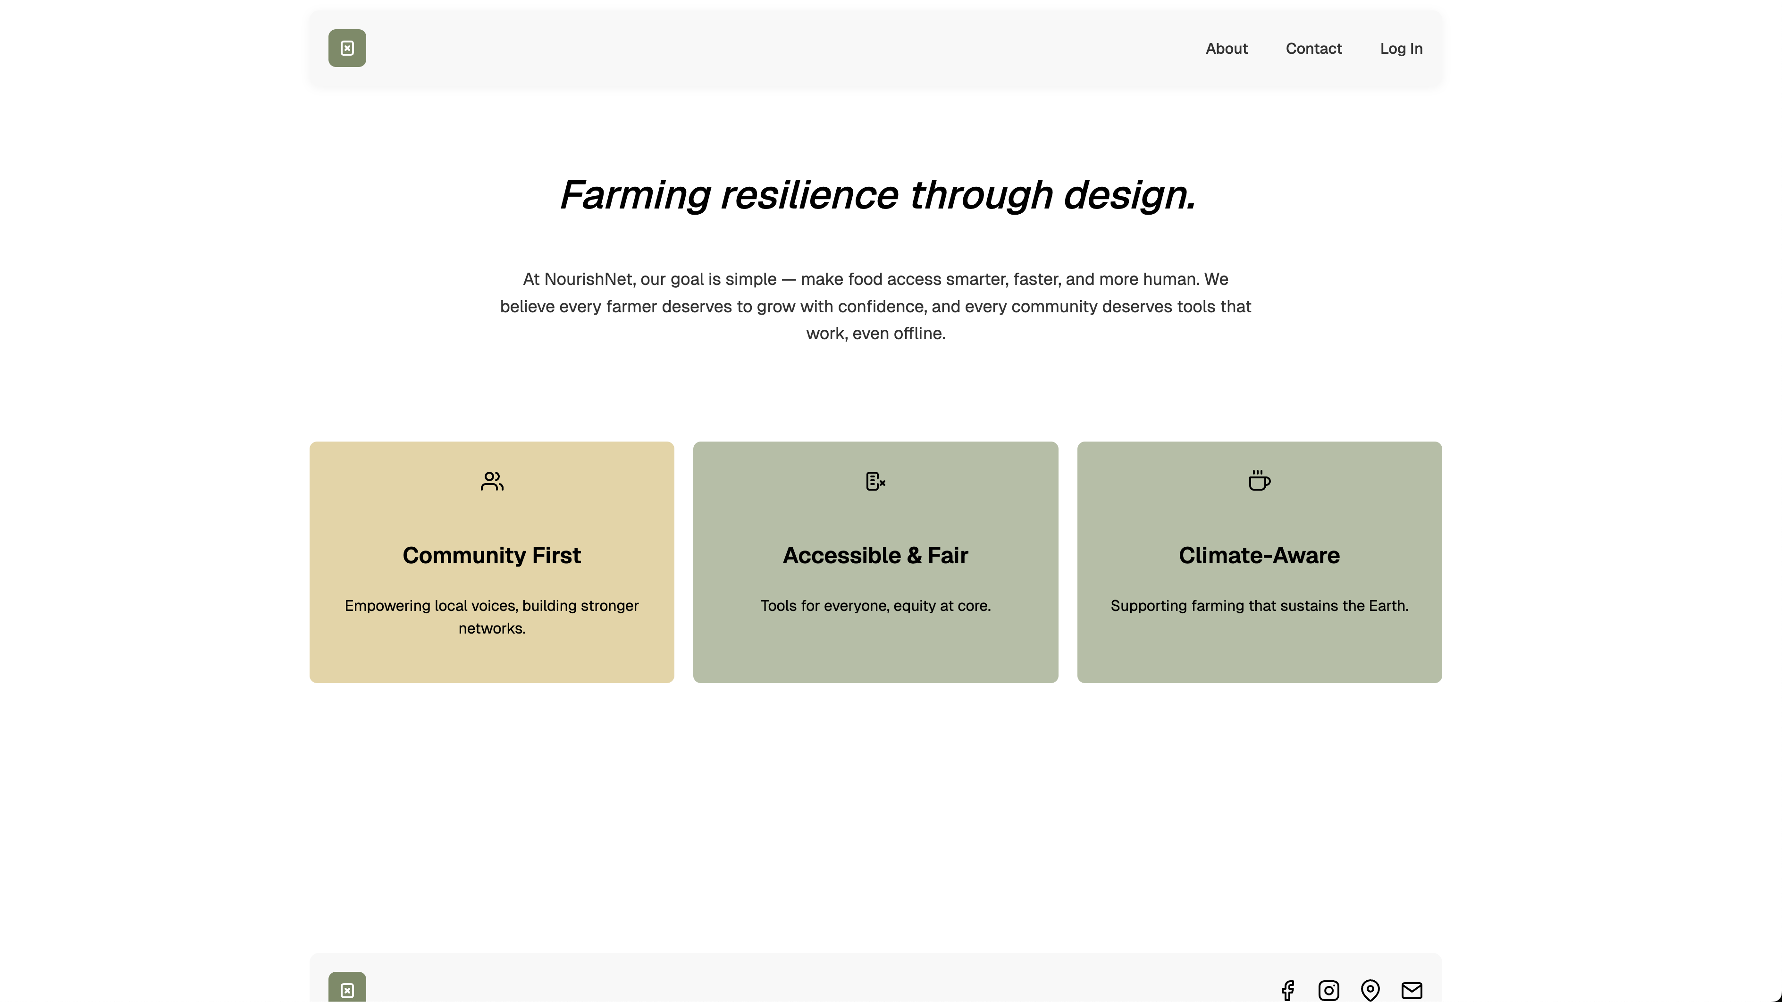The height and width of the screenshot is (1002, 1782).
Task: Click the NourishNet mission paragraph
Action: pos(875,306)
